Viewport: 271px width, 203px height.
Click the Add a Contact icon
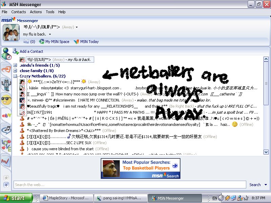(16, 51)
